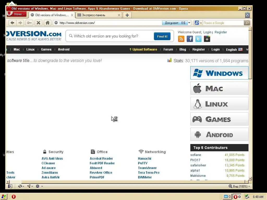Open Opera Link sync status icon
The height and width of the screenshot is (200, 267).
point(20,186)
